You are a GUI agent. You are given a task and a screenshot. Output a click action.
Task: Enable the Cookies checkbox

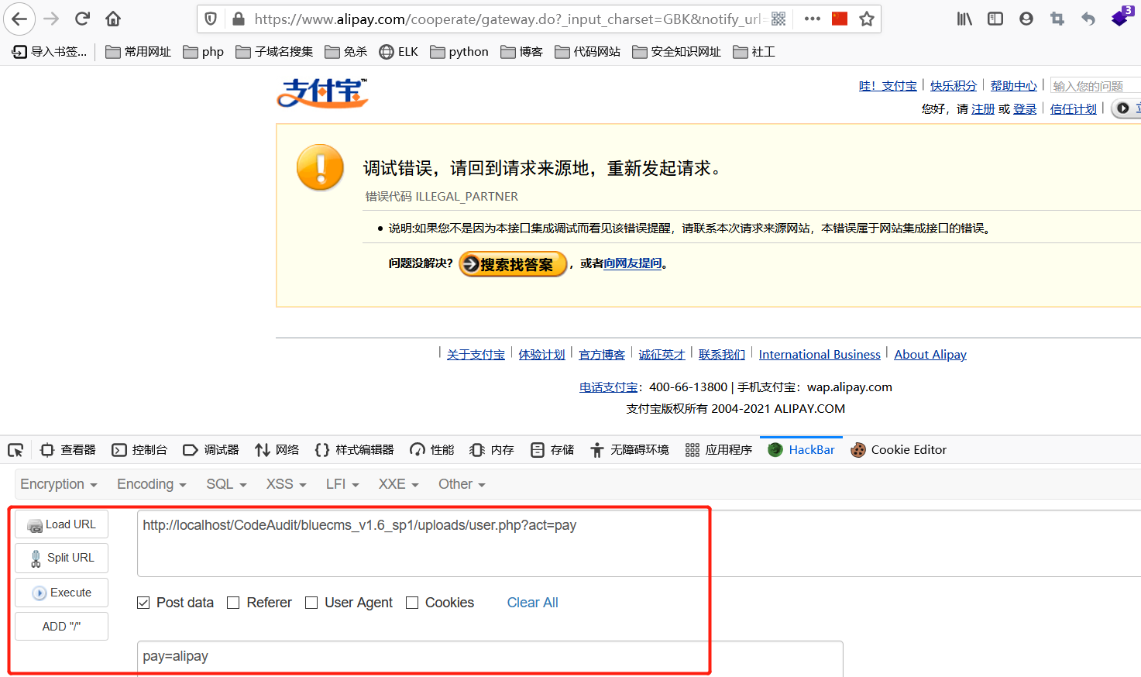412,603
